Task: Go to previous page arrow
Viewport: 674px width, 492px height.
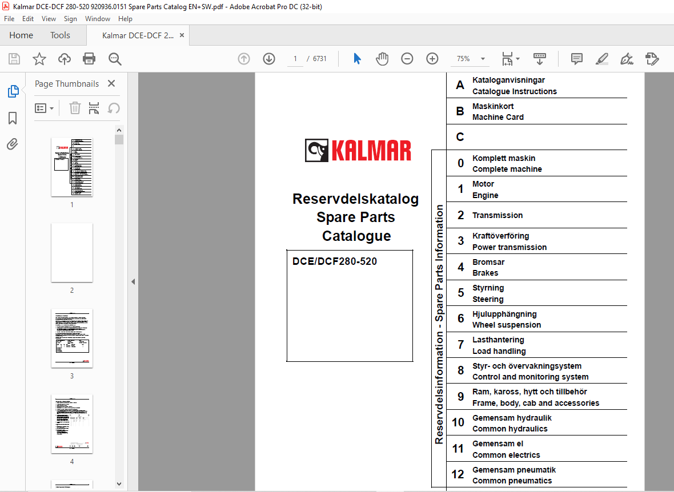Action: point(244,59)
